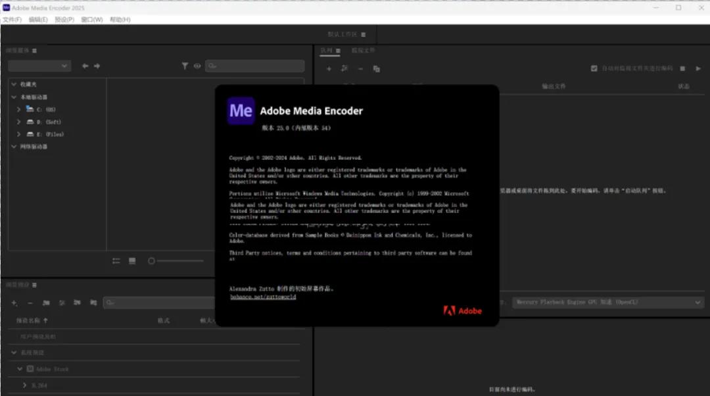
Task: Select the Adobe Stock group icon
Action: coord(30,369)
